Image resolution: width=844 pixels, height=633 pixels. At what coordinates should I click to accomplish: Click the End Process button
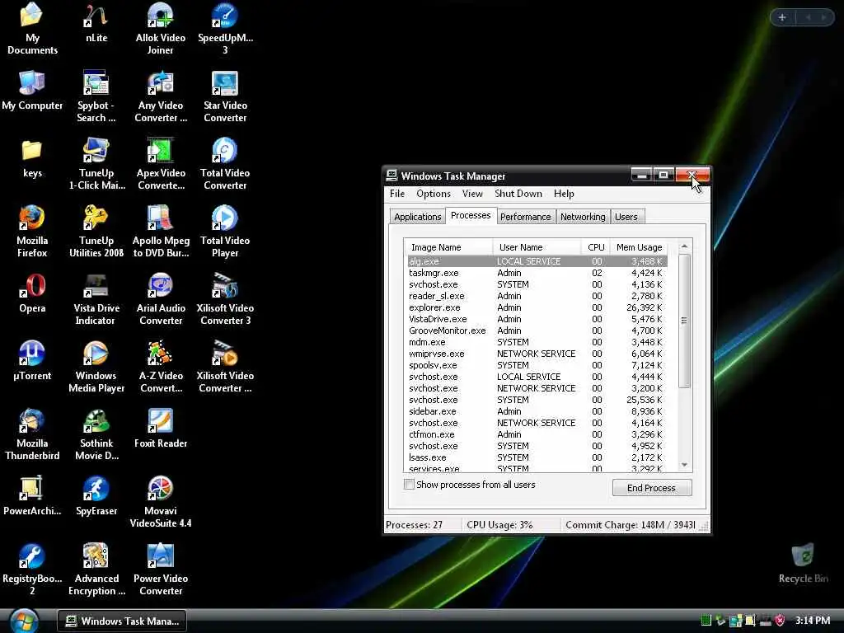pos(651,488)
